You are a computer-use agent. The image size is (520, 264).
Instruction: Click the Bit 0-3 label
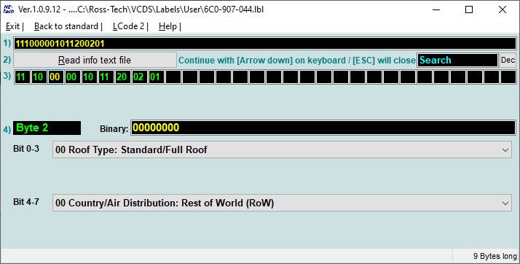pos(26,149)
